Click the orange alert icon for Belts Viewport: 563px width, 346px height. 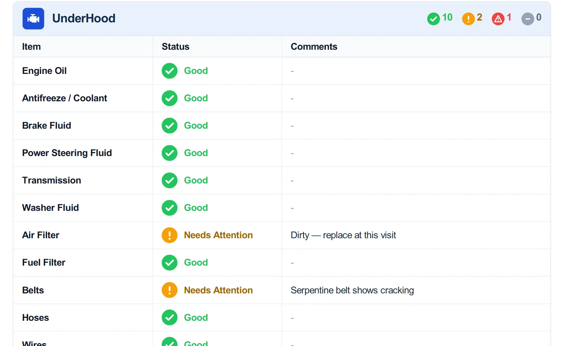click(170, 290)
